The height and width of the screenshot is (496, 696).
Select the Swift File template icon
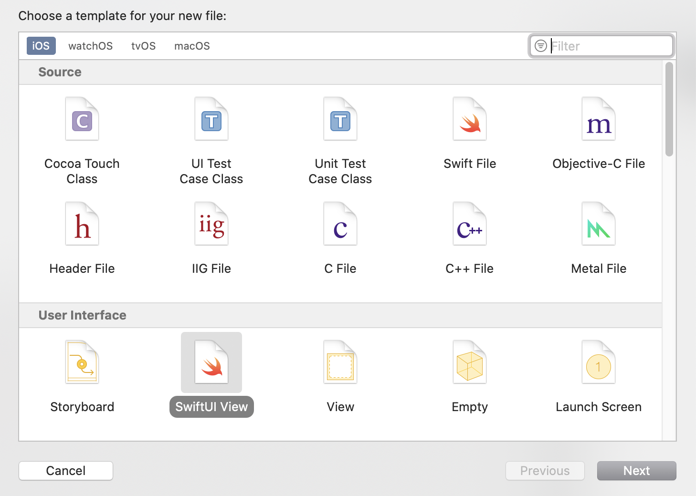tap(470, 119)
